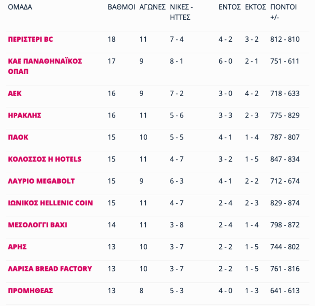The height and width of the screenshot is (306, 315).
Task: Click the ΠΡΟΜΗΘΕΑΣ team link
Action: coord(30,291)
